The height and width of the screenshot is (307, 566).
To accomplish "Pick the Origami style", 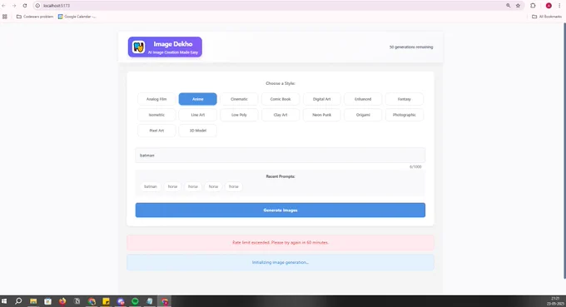I will pyautogui.click(x=363, y=115).
